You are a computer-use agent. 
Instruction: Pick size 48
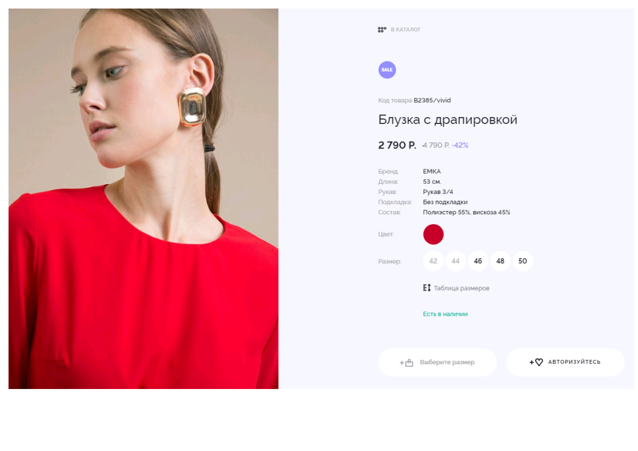pos(500,261)
